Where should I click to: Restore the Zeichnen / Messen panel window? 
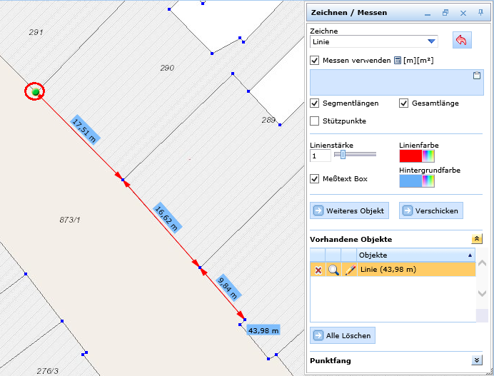click(445, 13)
